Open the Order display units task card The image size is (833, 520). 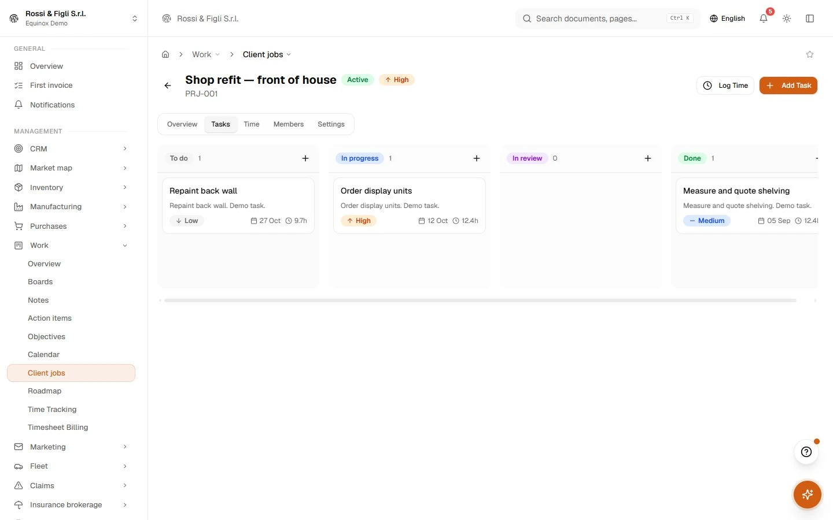point(410,206)
